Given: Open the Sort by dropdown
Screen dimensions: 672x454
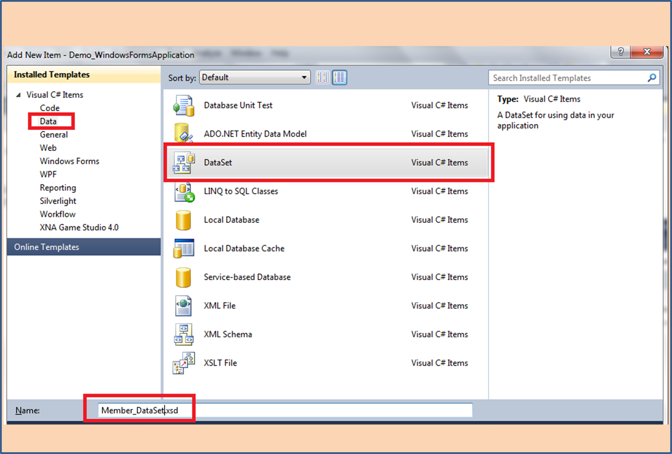Looking at the screenshot, I should click(x=304, y=77).
